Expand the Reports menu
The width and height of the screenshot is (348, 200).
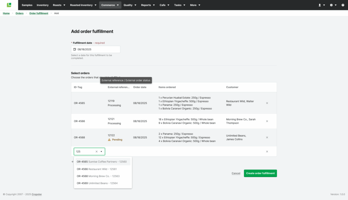(x=148, y=5)
